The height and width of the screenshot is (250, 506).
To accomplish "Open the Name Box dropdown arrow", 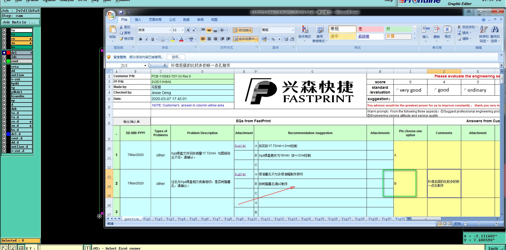I will [x=145, y=66].
